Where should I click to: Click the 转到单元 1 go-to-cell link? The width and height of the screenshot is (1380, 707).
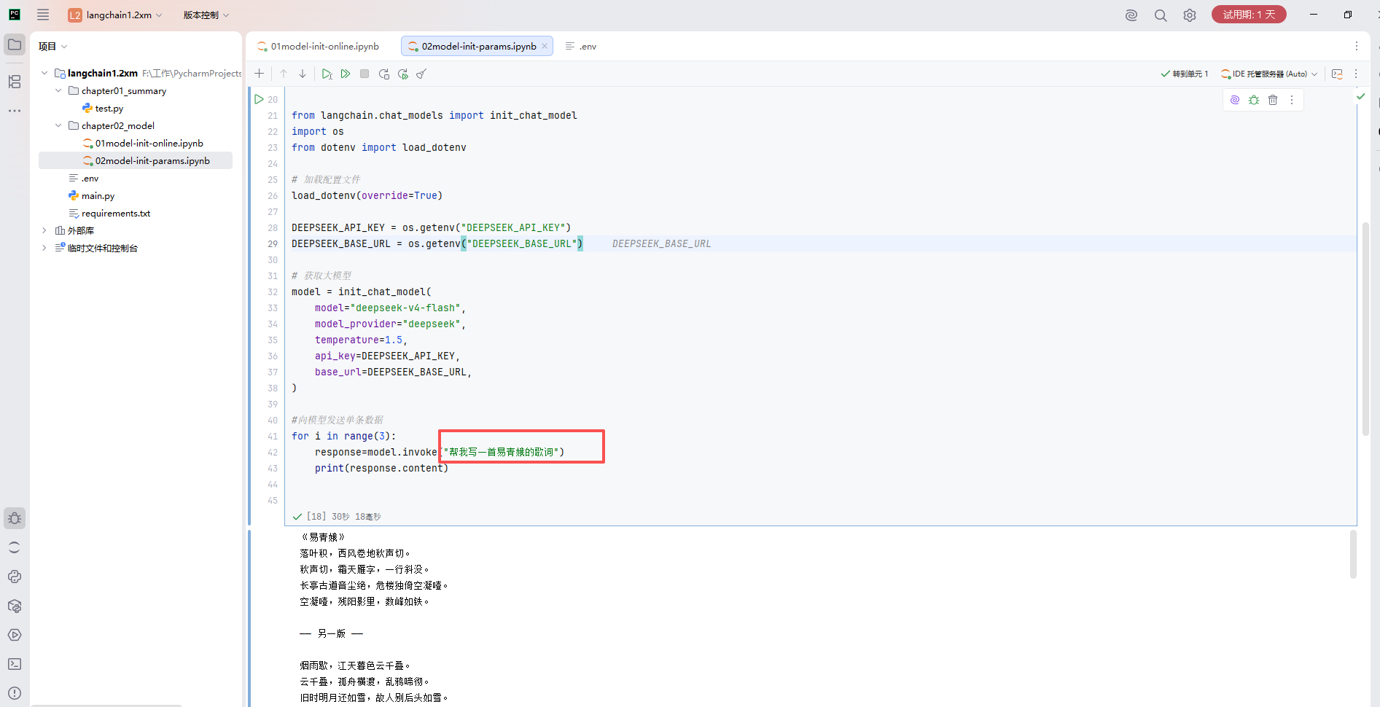[1185, 74]
